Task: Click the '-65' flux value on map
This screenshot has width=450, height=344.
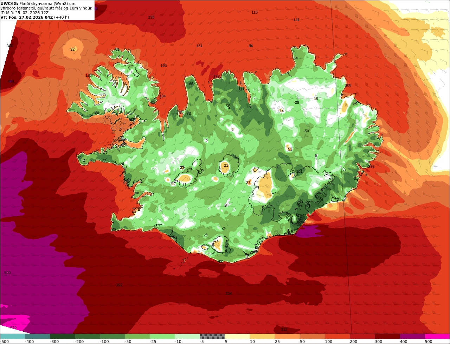Action: tap(191, 84)
